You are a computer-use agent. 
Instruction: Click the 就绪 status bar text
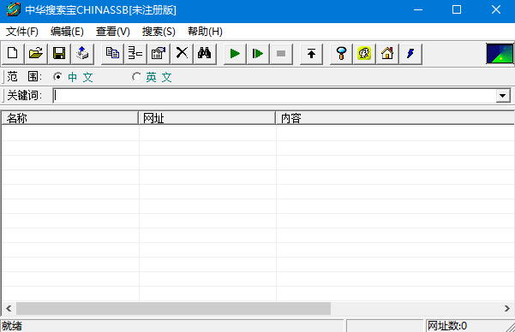[x=12, y=326]
